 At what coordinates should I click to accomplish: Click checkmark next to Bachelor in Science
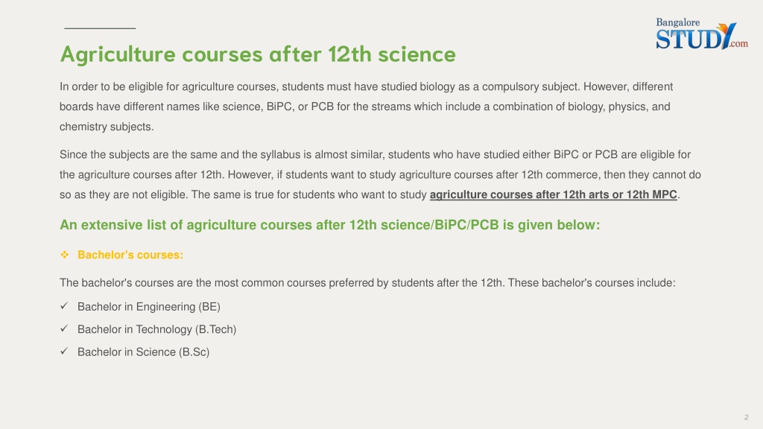coord(64,352)
